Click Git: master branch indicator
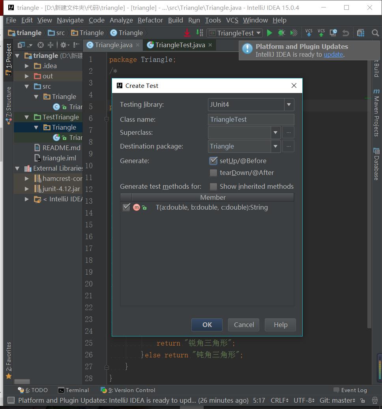The height and width of the screenshot is (409, 382). (x=337, y=400)
